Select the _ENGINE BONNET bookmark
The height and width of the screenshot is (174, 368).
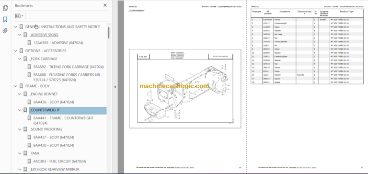pyautogui.click(x=44, y=94)
